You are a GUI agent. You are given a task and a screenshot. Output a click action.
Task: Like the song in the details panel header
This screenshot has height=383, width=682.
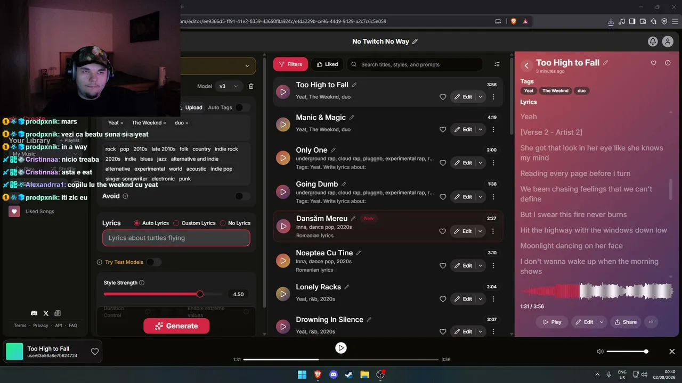coord(654,63)
